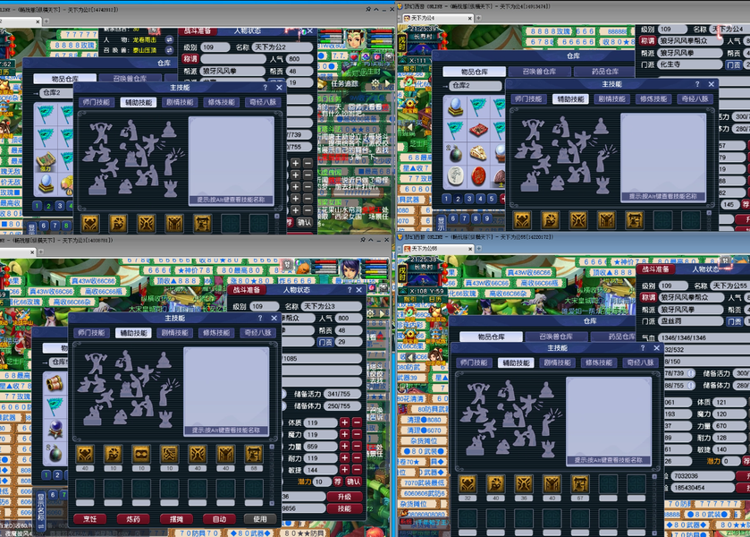The image size is (750, 537).
Task: Click the 名称 field 天下为公3
Action: pyautogui.click(x=330, y=306)
